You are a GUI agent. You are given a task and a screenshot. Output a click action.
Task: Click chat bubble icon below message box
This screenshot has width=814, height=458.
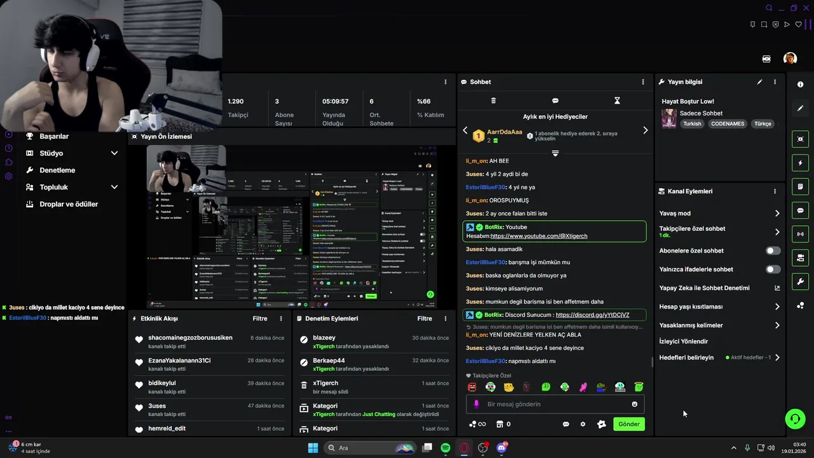click(565, 424)
